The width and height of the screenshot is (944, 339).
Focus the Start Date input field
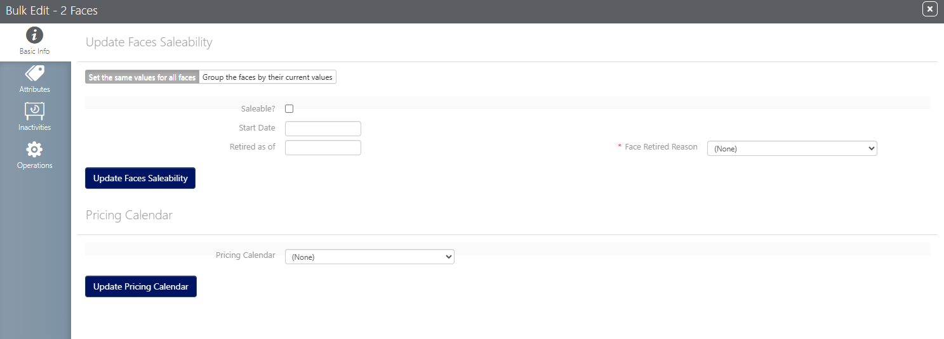[322, 129]
